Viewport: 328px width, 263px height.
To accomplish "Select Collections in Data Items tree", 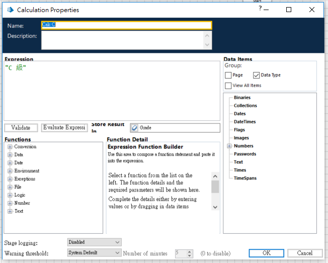I will coord(245,106).
